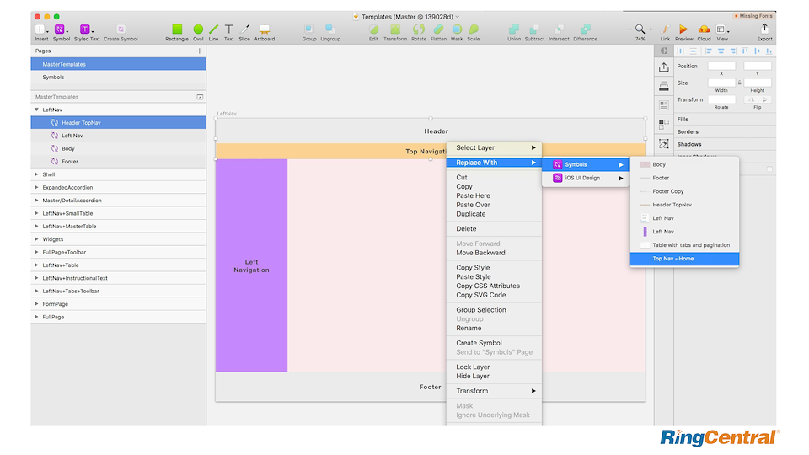Pick the Line drawing tool
This screenshot has width=809, height=455.
(x=214, y=30)
